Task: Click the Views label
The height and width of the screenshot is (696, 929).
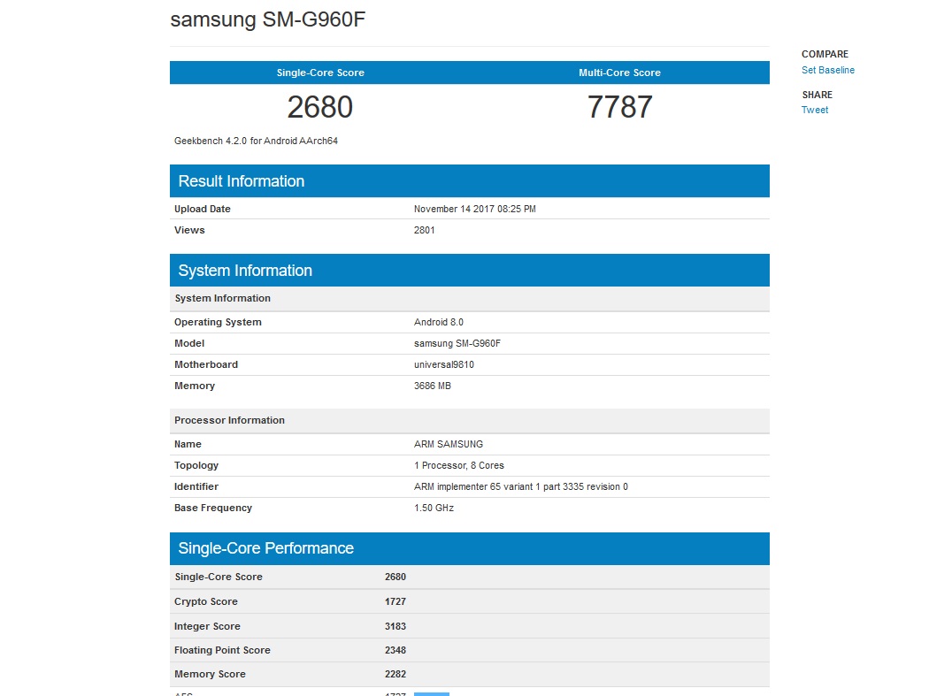Action: tap(189, 231)
